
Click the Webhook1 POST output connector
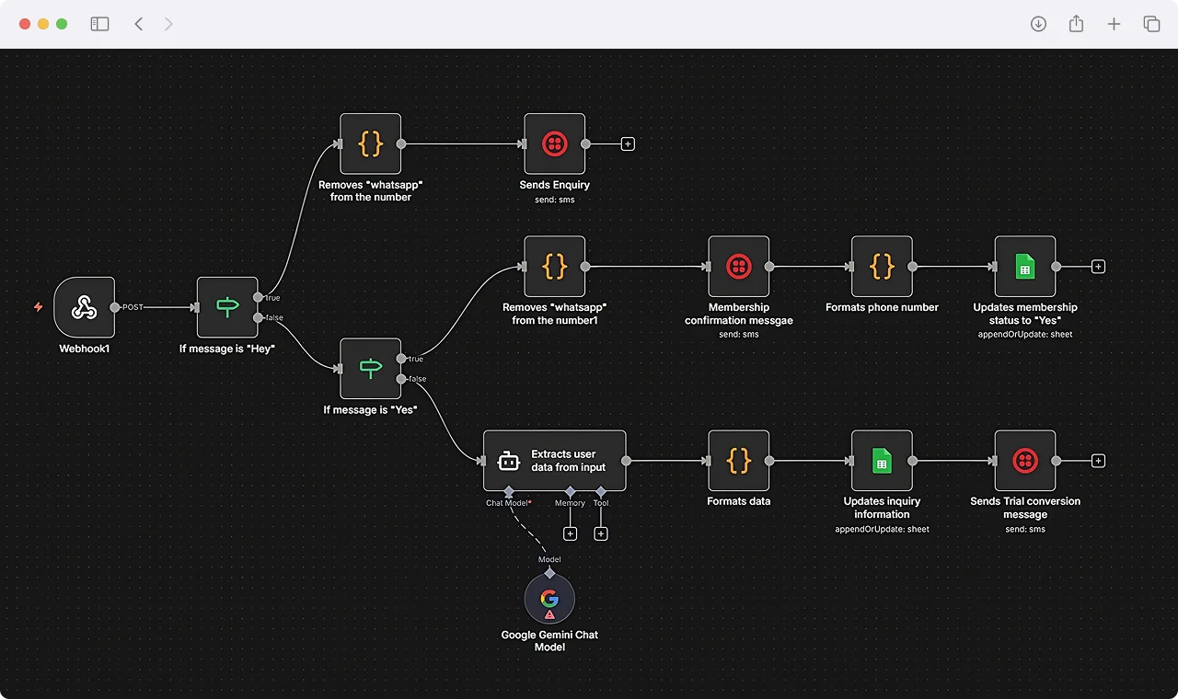coord(115,307)
